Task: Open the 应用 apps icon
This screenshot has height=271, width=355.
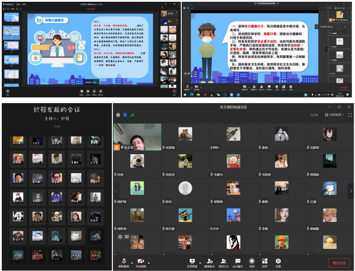Action: [x=265, y=261]
